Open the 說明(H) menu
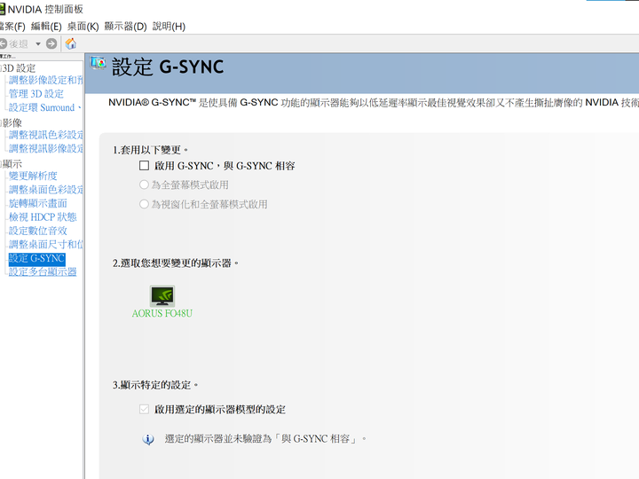639x479 pixels. coord(169,27)
